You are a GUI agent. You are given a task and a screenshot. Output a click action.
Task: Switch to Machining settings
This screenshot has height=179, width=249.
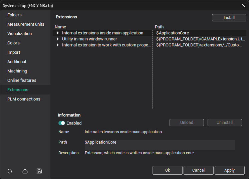click(17, 71)
